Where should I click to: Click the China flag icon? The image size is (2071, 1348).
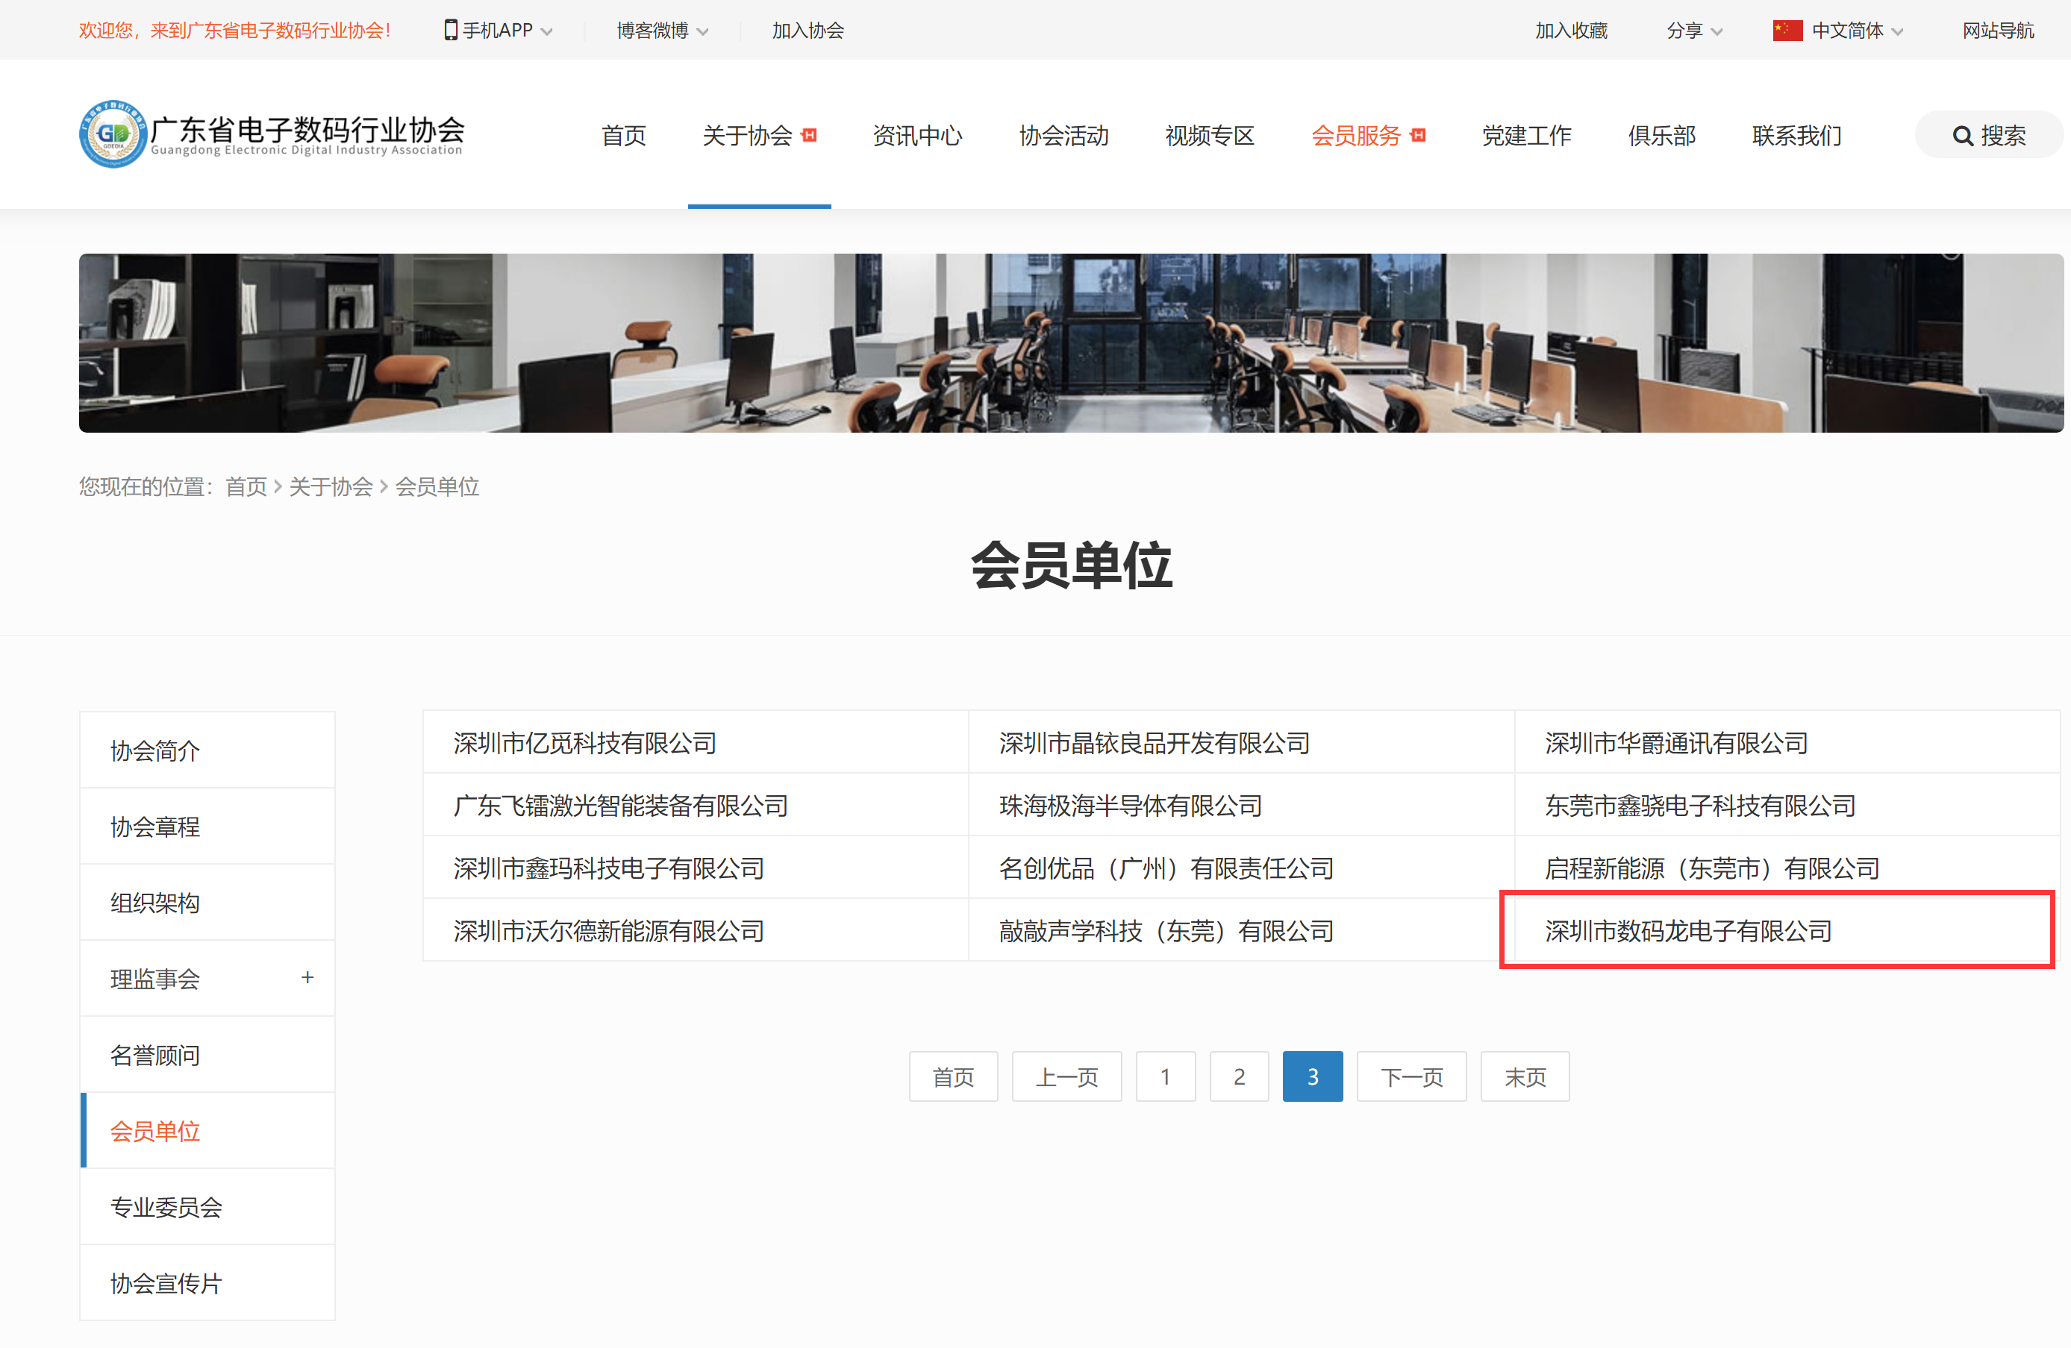[1786, 30]
